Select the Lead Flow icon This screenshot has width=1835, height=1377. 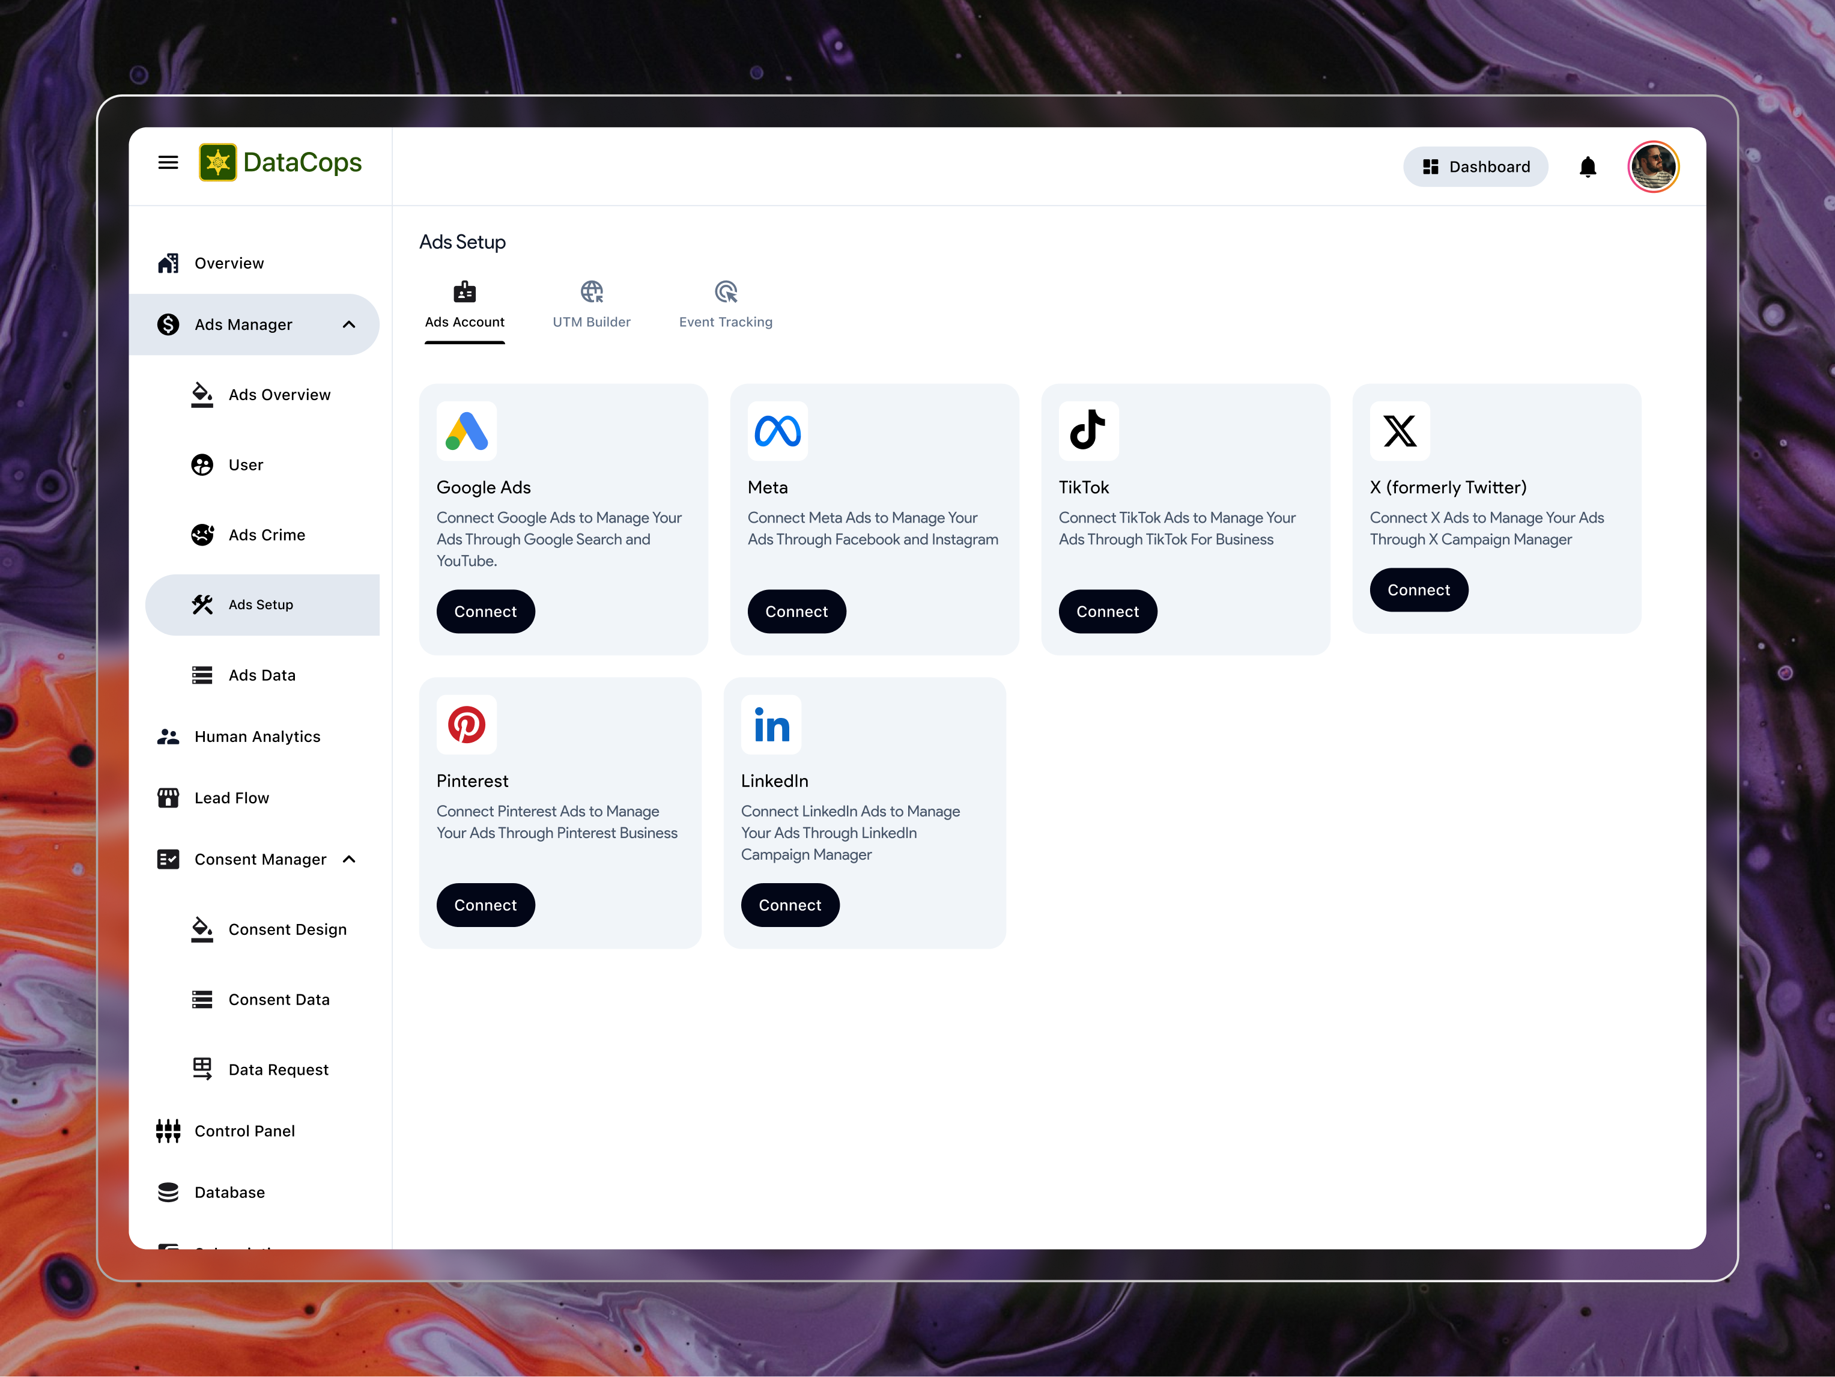168,797
